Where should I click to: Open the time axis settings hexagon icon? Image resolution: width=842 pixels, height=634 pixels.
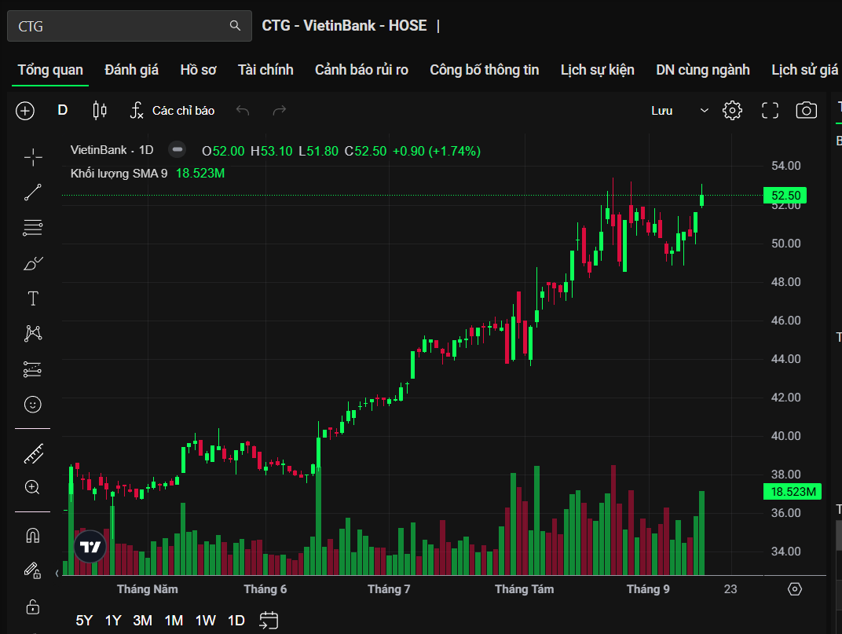tap(795, 589)
